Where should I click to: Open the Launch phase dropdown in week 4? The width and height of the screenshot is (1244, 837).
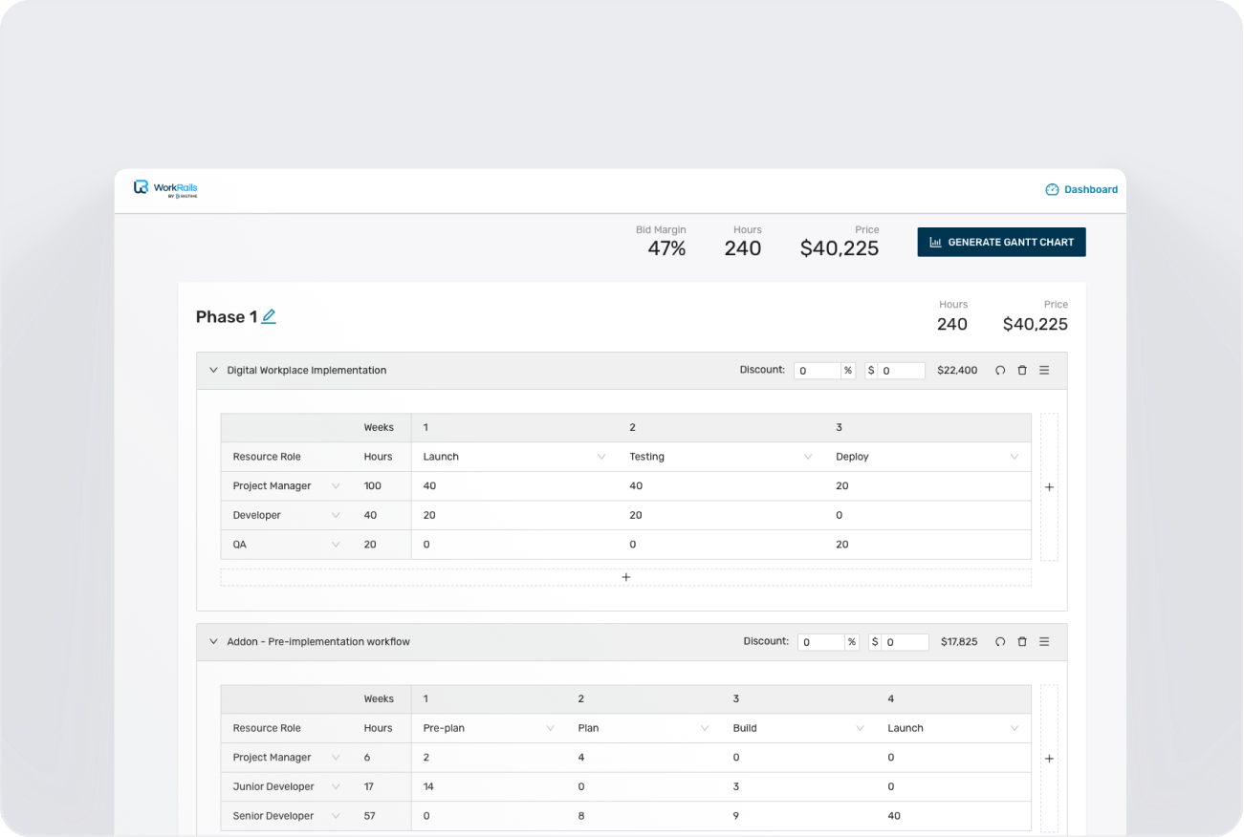click(953, 728)
